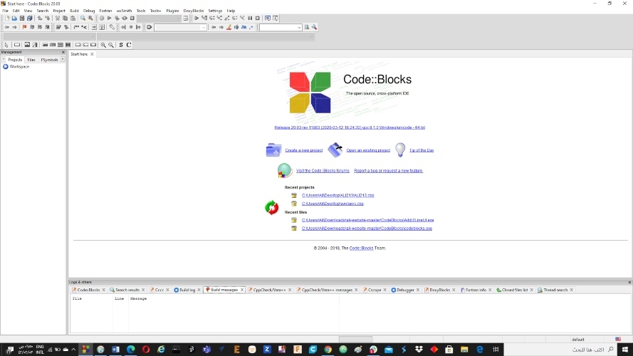Switch to the Build log tab
The image size is (633, 356).
tap(187, 290)
